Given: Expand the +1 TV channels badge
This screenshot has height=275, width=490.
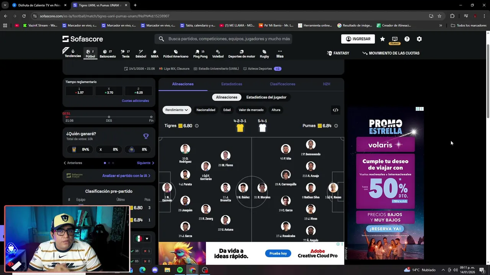Looking at the screenshot, I should pyautogui.click(x=278, y=69).
